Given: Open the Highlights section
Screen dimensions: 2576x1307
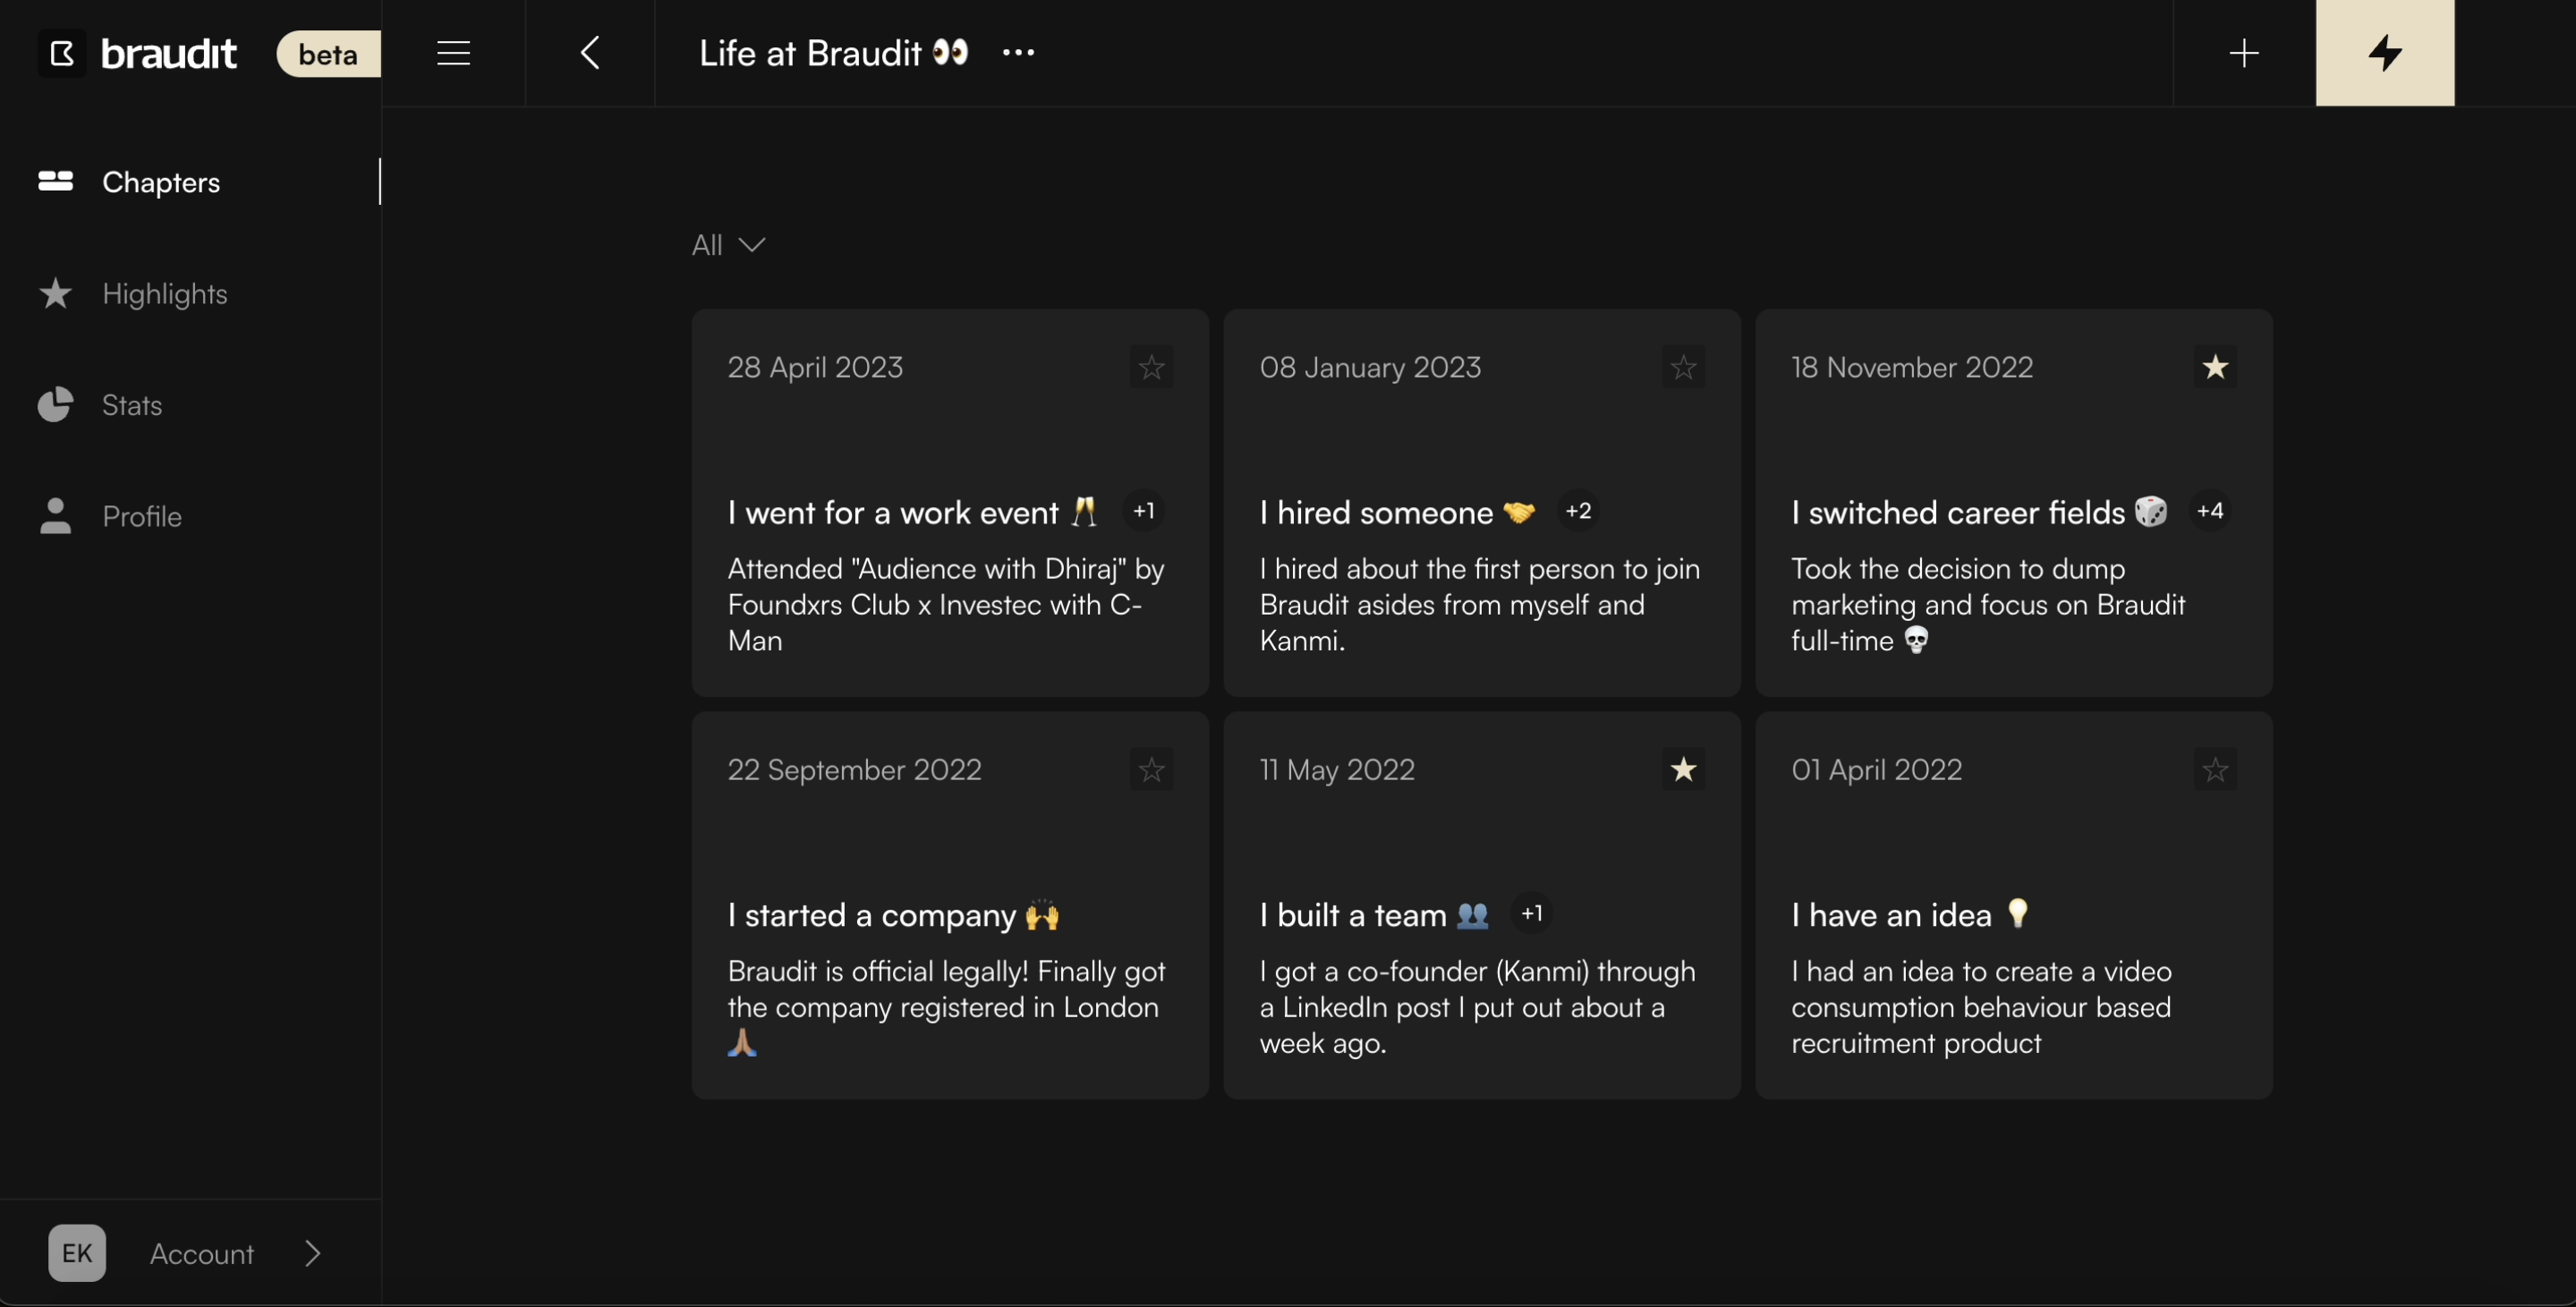Looking at the screenshot, I should [164, 294].
